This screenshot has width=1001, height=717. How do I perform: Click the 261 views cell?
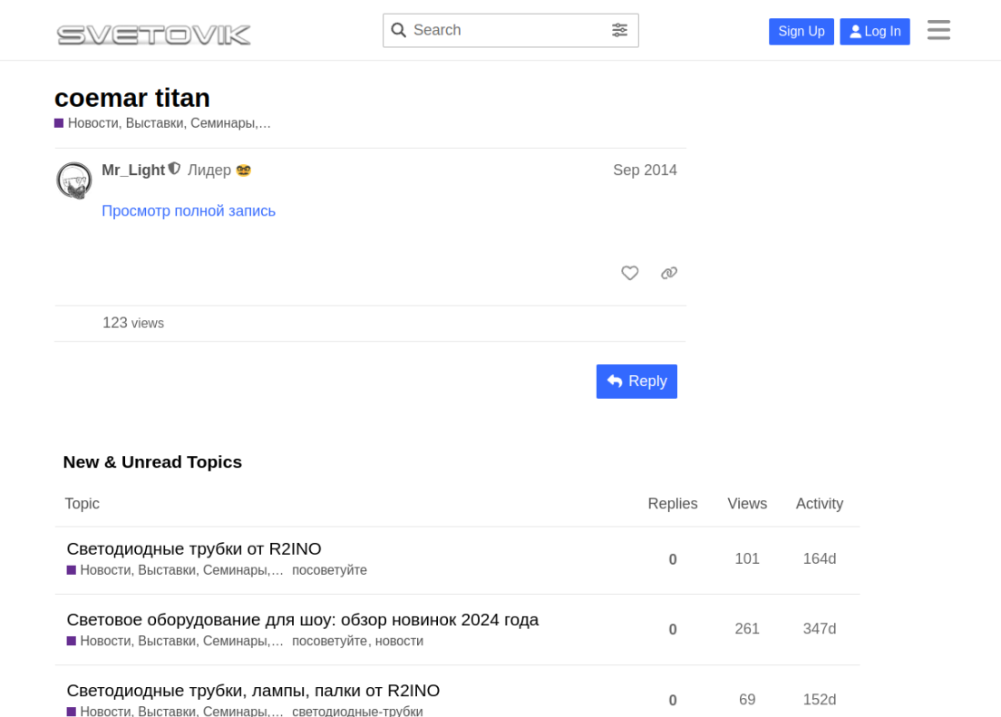pyautogui.click(x=747, y=629)
